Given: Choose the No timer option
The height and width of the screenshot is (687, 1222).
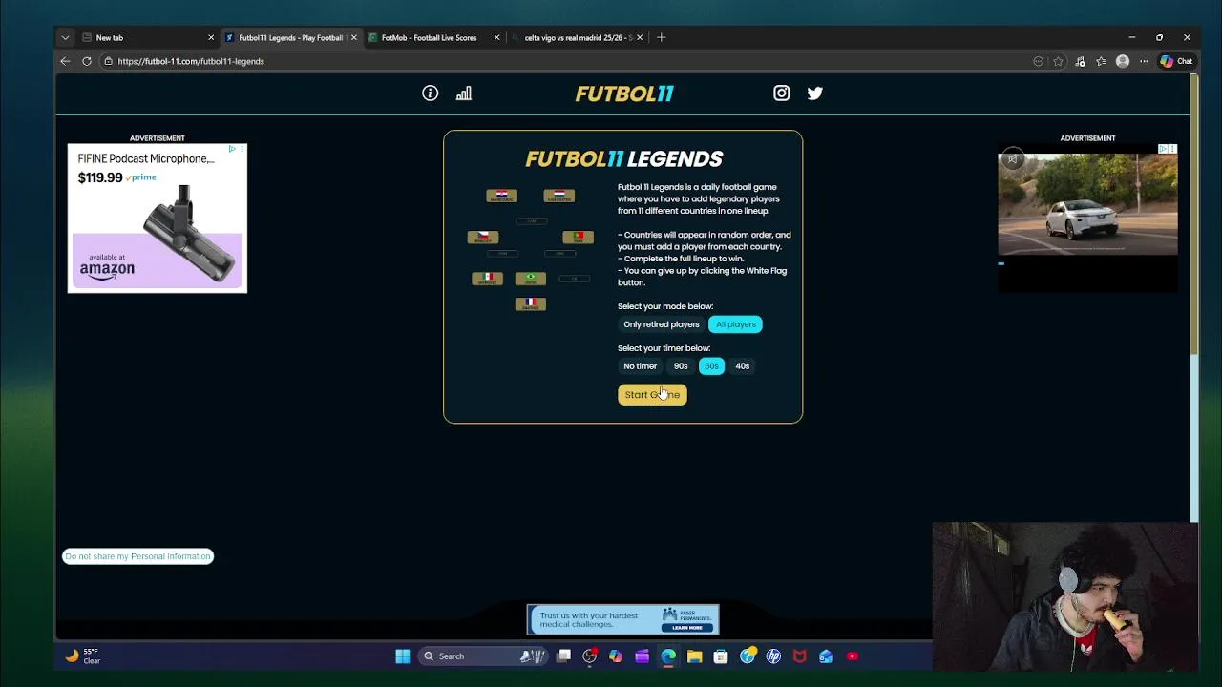Looking at the screenshot, I should [x=641, y=366].
